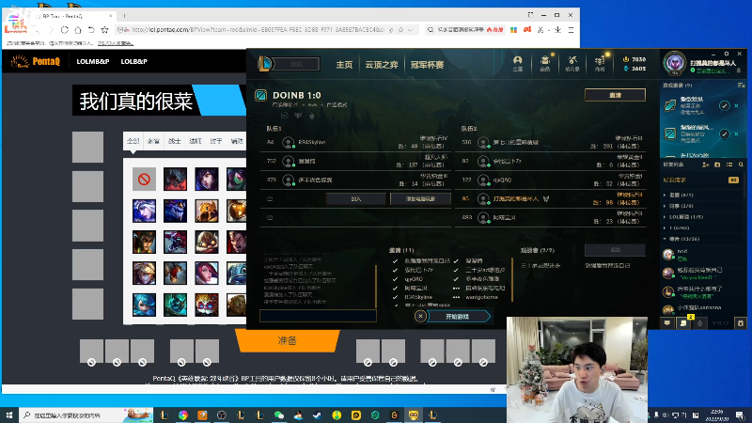This screenshot has height=423, width=752.
Task: Click the X cancel button beside start game
Action: click(x=420, y=317)
